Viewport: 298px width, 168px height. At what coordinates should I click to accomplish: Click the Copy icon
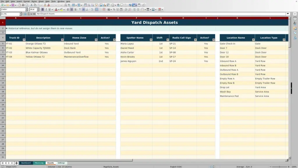[35, 5]
